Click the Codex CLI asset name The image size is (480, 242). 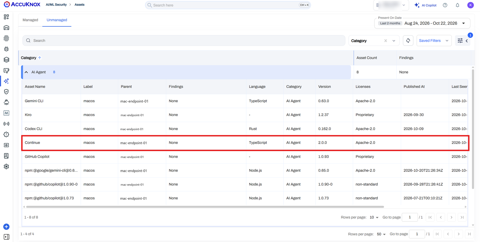point(34,129)
